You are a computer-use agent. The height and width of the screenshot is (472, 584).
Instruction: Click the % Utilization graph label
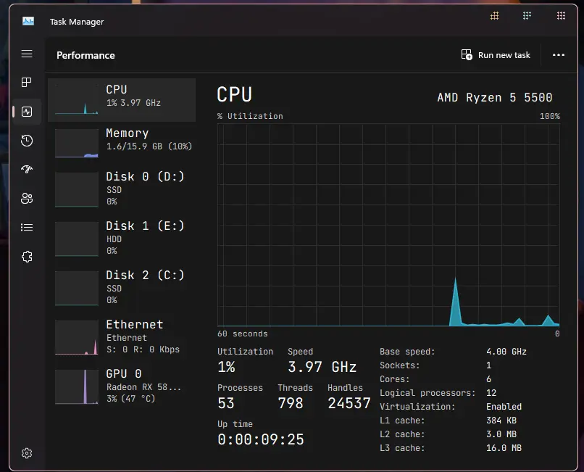[250, 116]
